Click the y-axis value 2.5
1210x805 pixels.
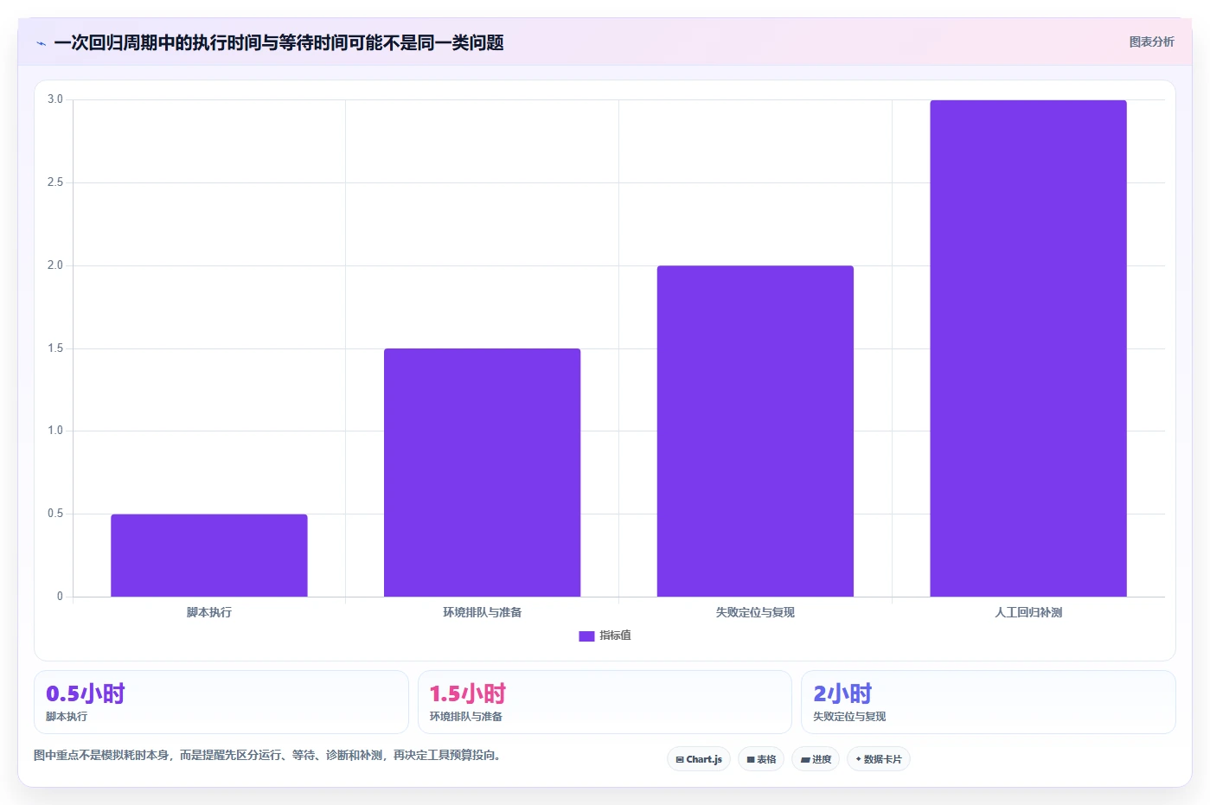[x=55, y=182]
